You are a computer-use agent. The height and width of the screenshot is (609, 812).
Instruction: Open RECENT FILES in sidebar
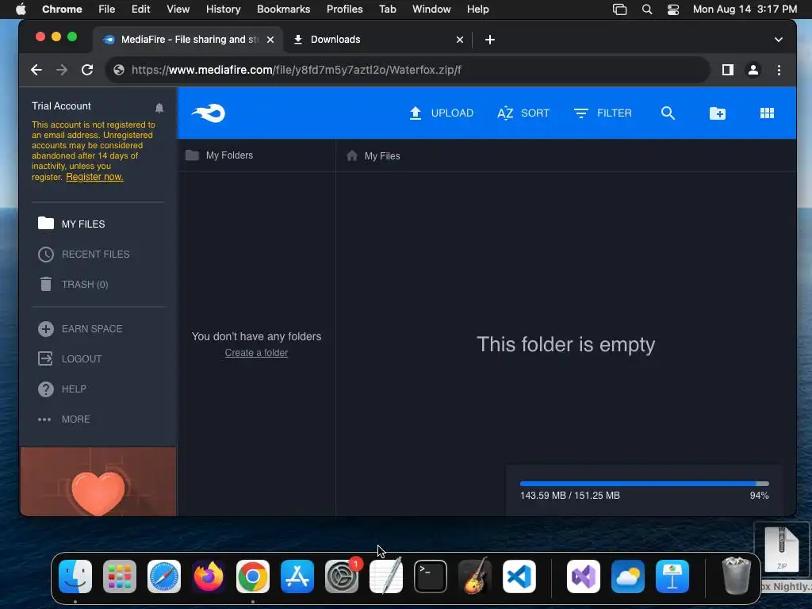pos(84,255)
